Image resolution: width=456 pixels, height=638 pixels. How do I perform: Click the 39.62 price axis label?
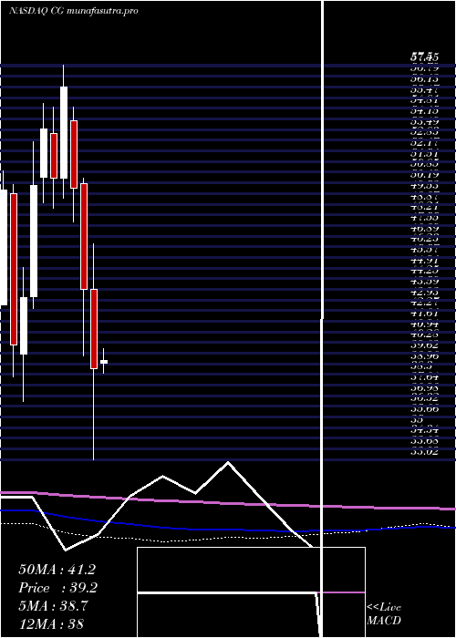pyautogui.click(x=424, y=345)
